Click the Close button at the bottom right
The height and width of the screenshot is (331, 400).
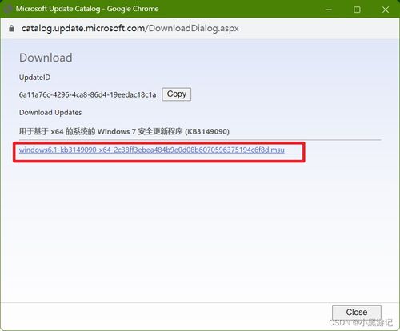357,312
